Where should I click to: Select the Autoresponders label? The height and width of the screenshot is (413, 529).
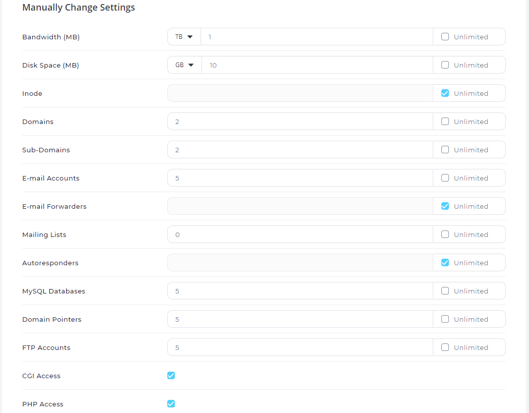[50, 263]
